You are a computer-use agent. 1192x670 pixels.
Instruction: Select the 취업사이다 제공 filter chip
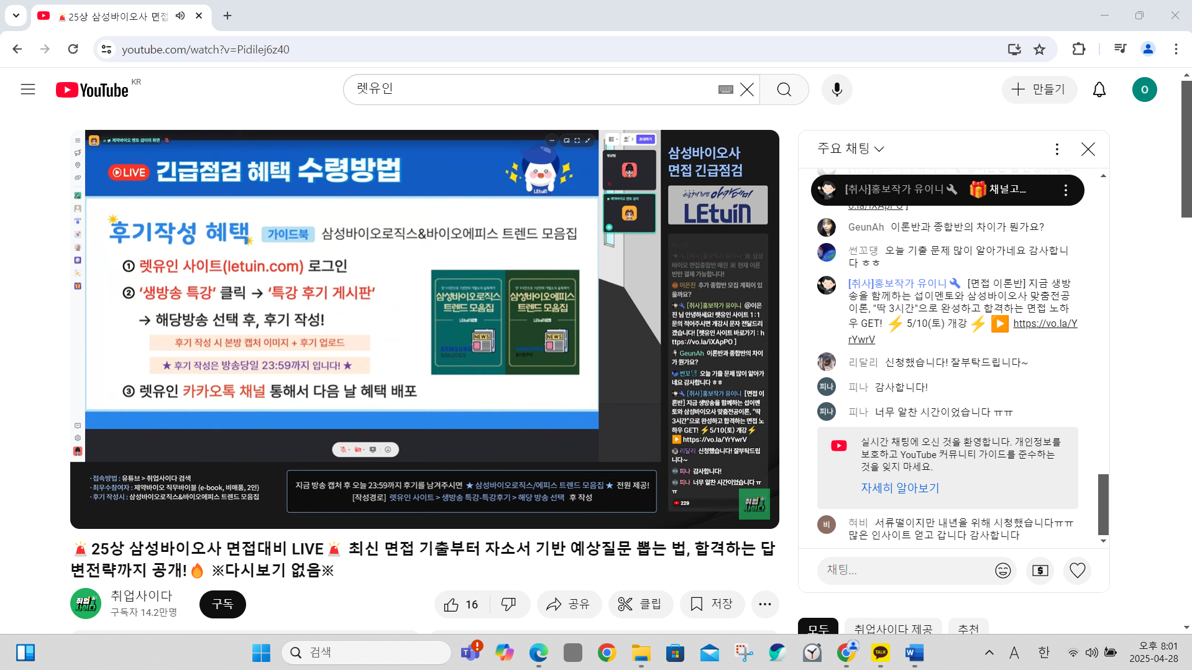point(892,628)
